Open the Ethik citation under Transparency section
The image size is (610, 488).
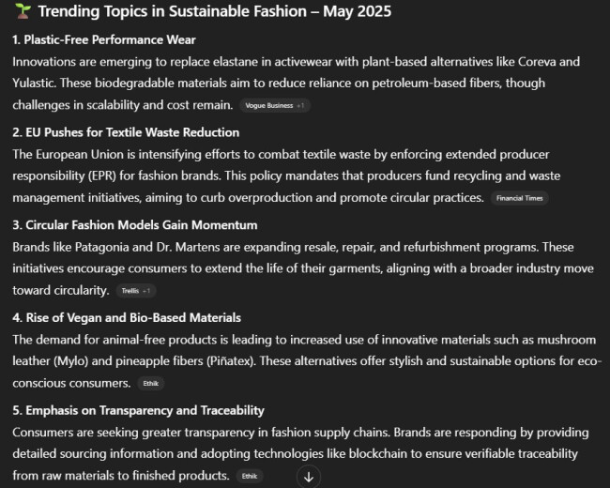coord(249,476)
